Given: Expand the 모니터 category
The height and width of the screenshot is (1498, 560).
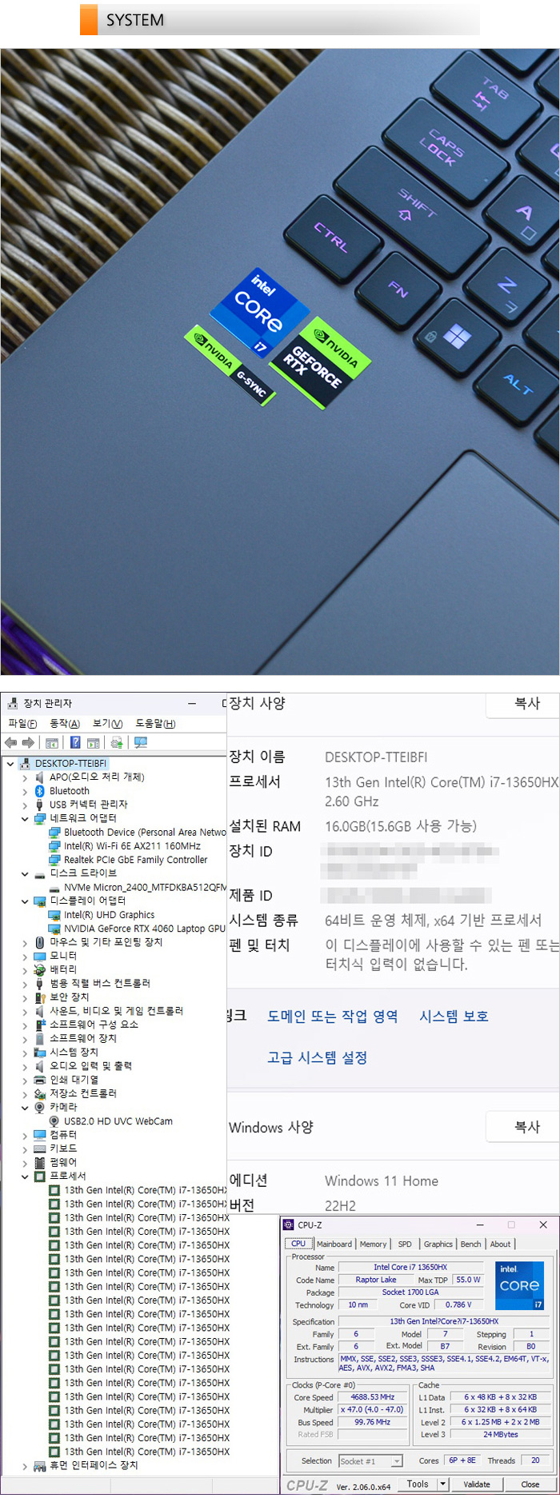Looking at the screenshot, I should (x=25, y=956).
